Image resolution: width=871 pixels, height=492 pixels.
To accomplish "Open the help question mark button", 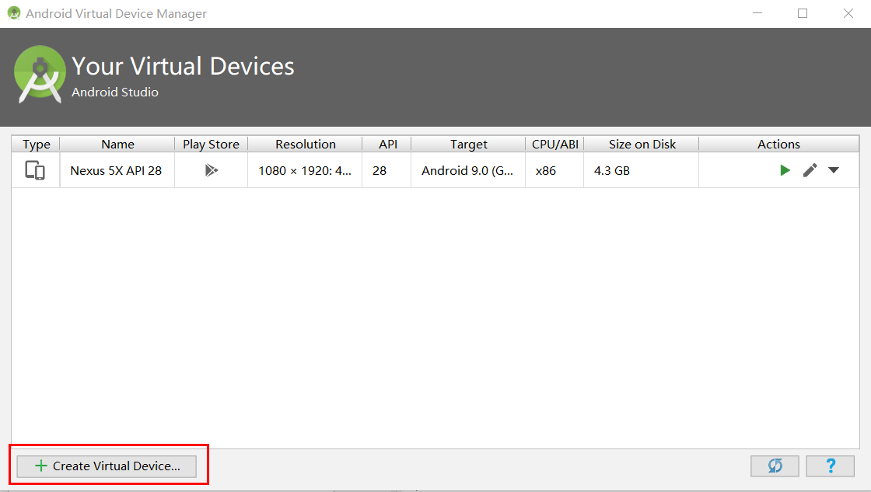I will click(831, 466).
